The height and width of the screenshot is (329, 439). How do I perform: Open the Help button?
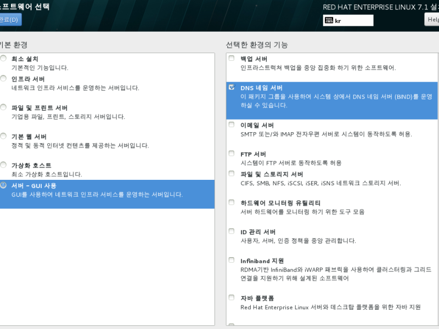click(x=432, y=20)
